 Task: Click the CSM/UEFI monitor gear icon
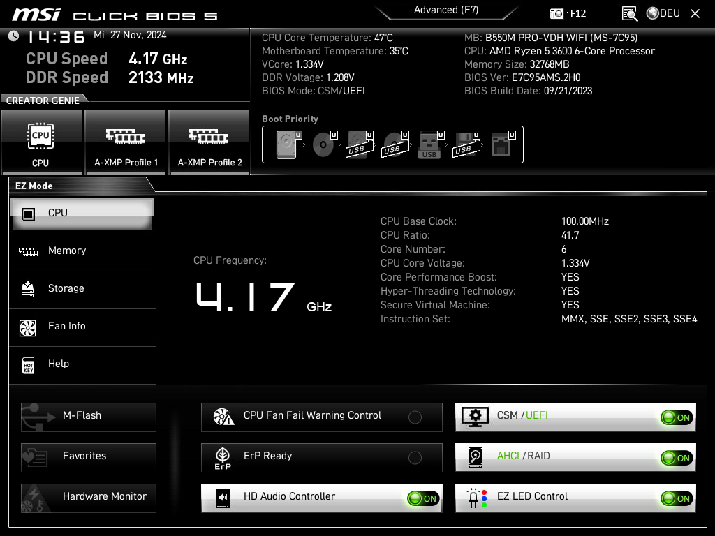[x=475, y=417]
